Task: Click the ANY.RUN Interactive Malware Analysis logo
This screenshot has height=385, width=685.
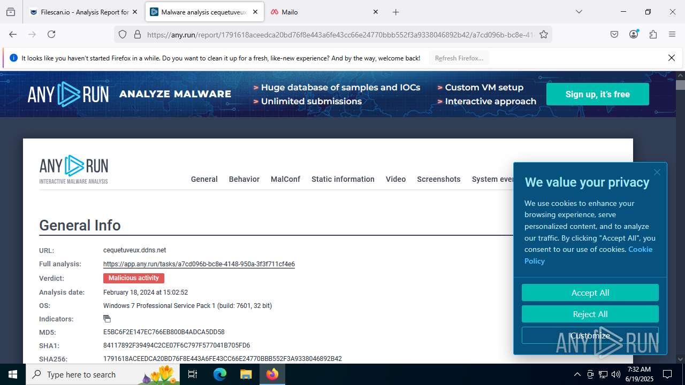Action: coord(74,170)
